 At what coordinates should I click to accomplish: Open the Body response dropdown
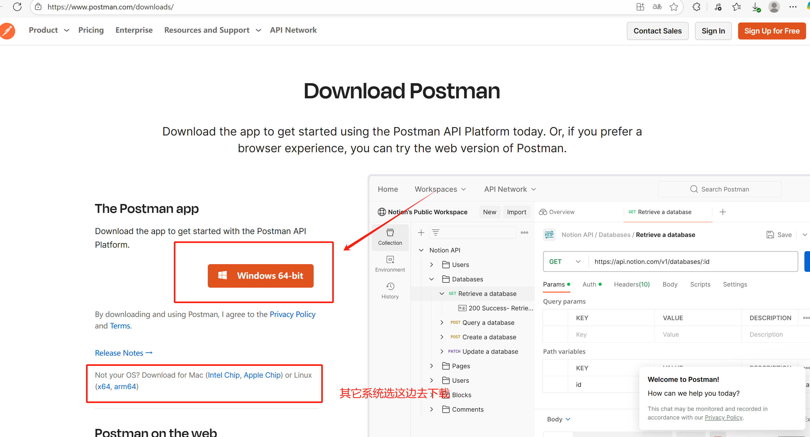click(559, 419)
